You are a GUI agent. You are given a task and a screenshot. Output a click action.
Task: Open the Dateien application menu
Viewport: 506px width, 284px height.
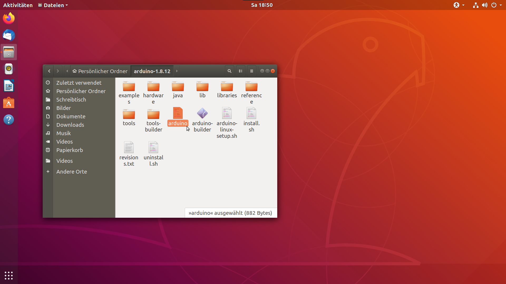pyautogui.click(x=53, y=5)
